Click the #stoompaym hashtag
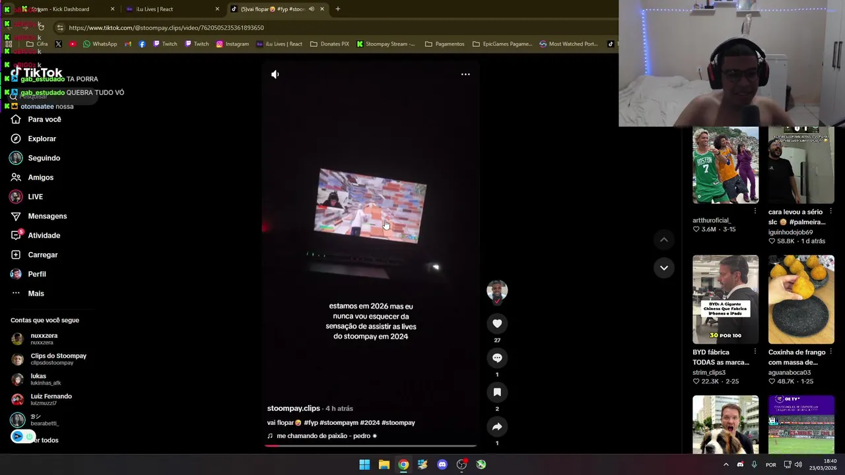This screenshot has height=475, width=845. (x=339, y=423)
